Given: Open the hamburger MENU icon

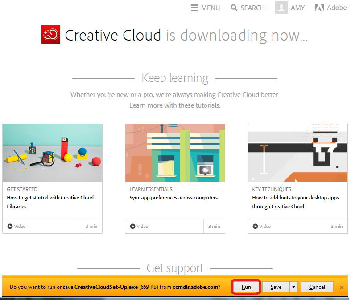Looking at the screenshot, I should point(194,8).
